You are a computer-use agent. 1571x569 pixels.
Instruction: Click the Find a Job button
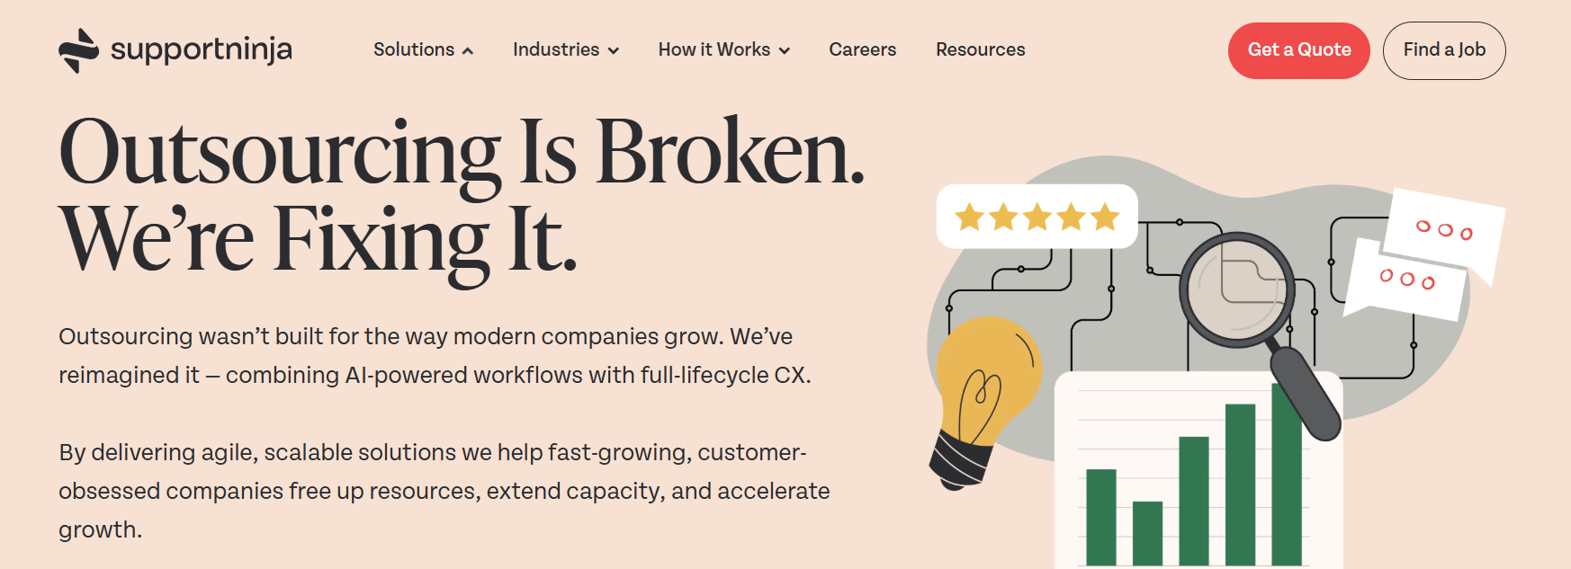point(1443,50)
